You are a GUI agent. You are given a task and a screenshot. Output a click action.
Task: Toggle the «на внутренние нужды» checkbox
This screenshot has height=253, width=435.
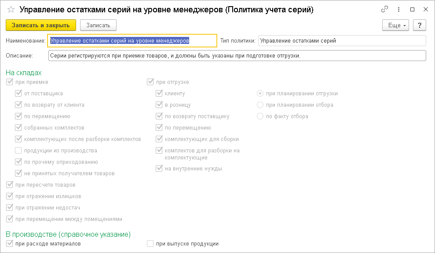tap(158, 168)
